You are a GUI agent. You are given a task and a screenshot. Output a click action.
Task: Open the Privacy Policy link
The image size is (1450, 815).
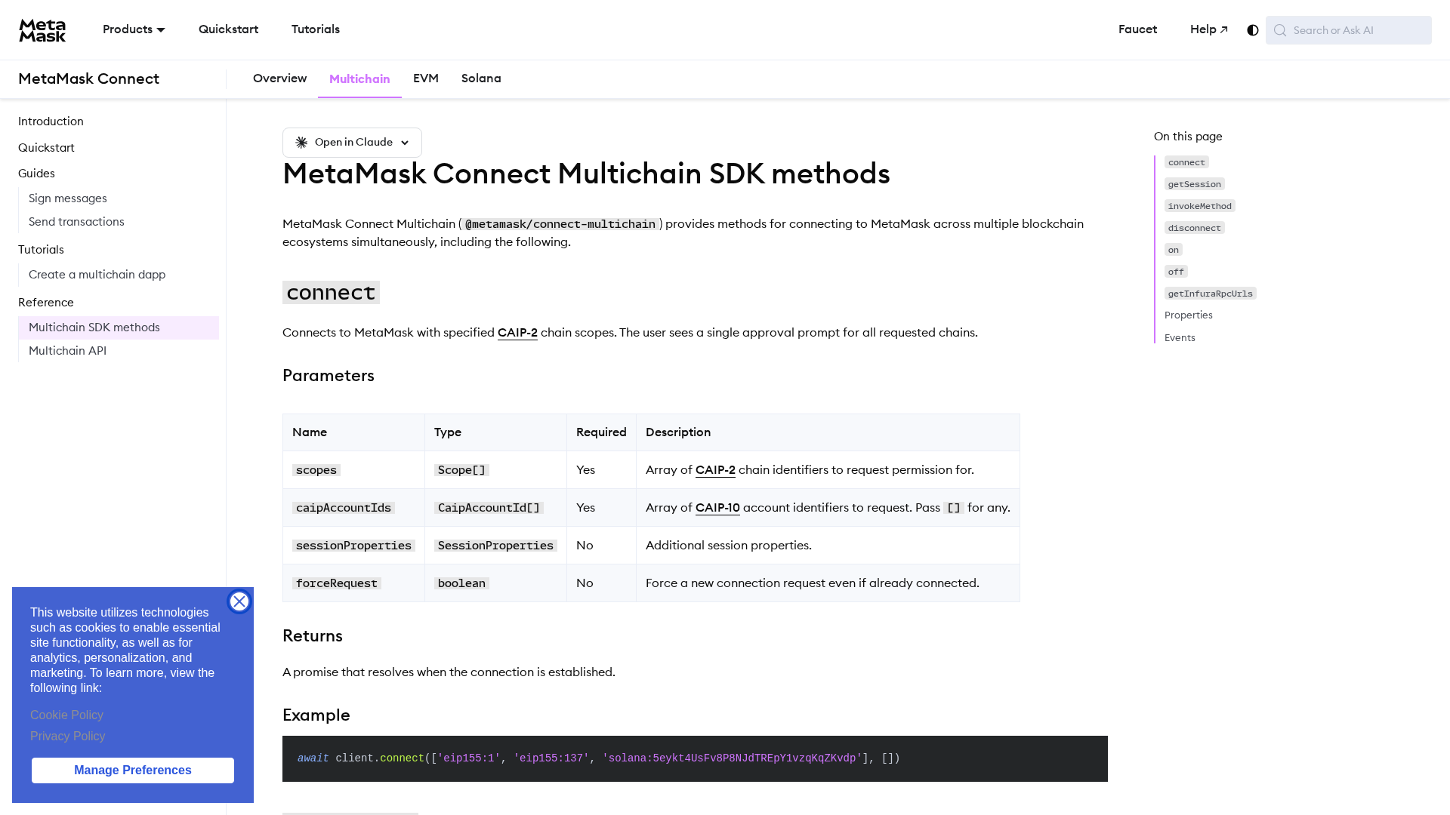pos(68,737)
